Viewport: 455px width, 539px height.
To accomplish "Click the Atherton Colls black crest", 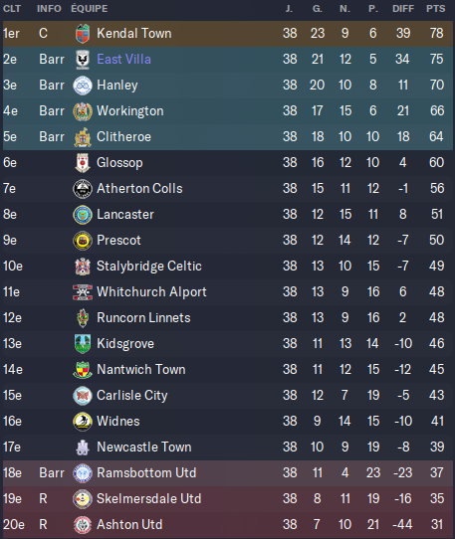I will (83, 189).
